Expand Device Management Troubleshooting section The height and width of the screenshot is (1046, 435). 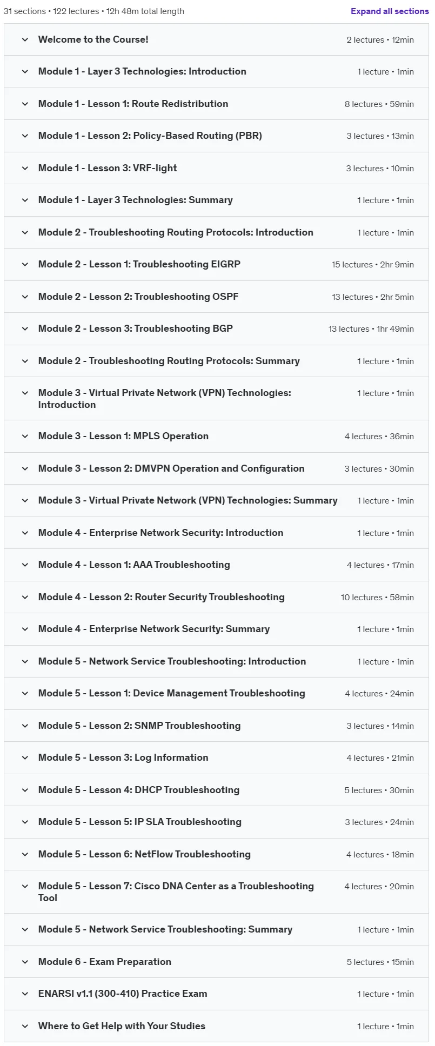pos(216,694)
